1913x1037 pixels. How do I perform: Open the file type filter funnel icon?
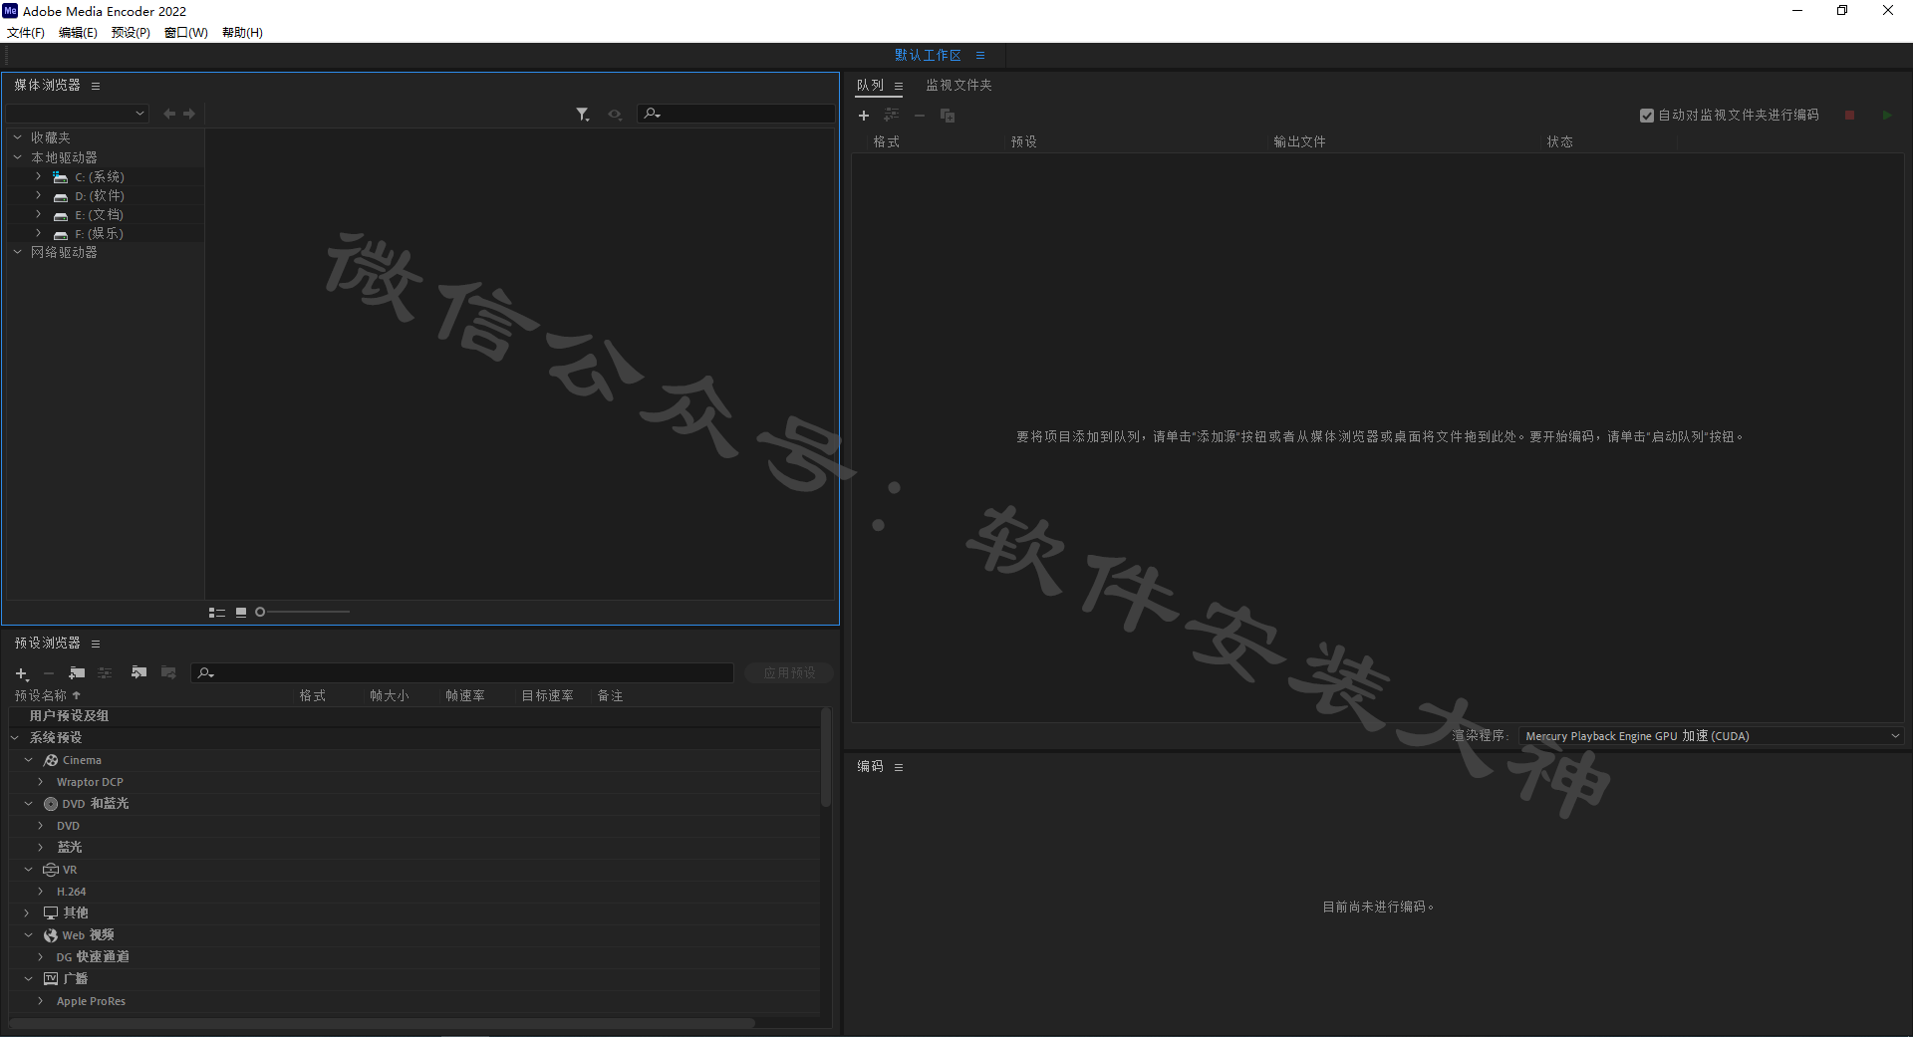583,115
